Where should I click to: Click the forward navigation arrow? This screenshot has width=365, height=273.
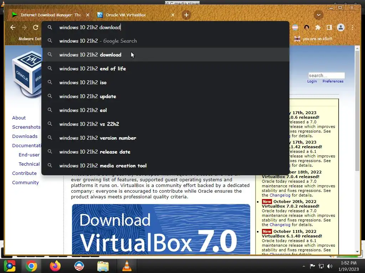(x=24, y=27)
